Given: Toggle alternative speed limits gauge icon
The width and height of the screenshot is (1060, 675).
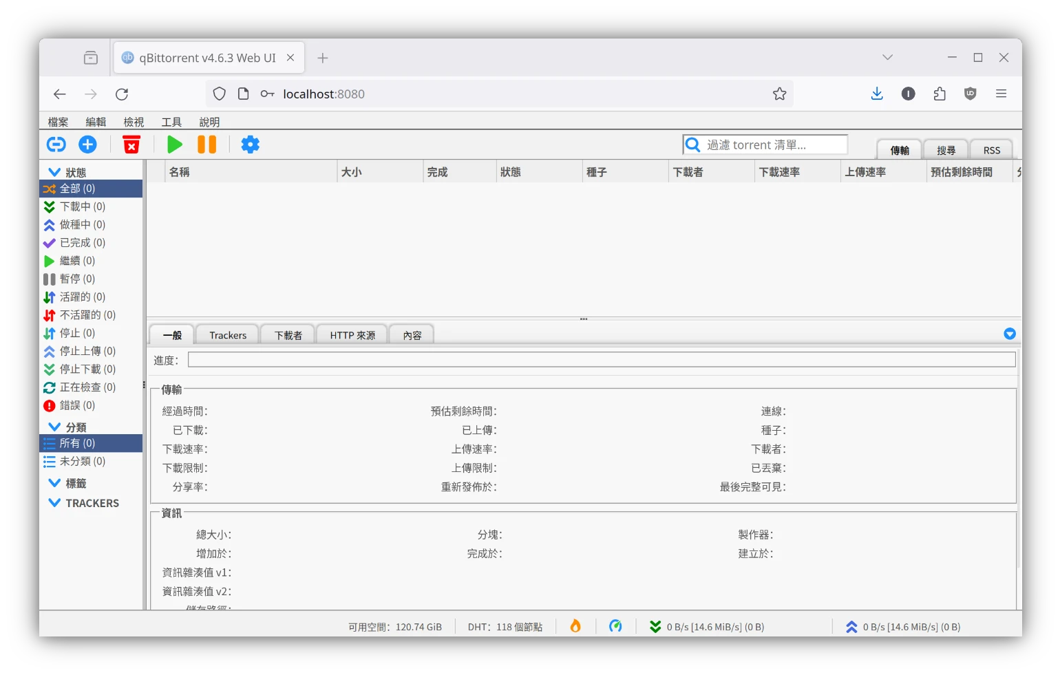Looking at the screenshot, I should click(x=615, y=626).
